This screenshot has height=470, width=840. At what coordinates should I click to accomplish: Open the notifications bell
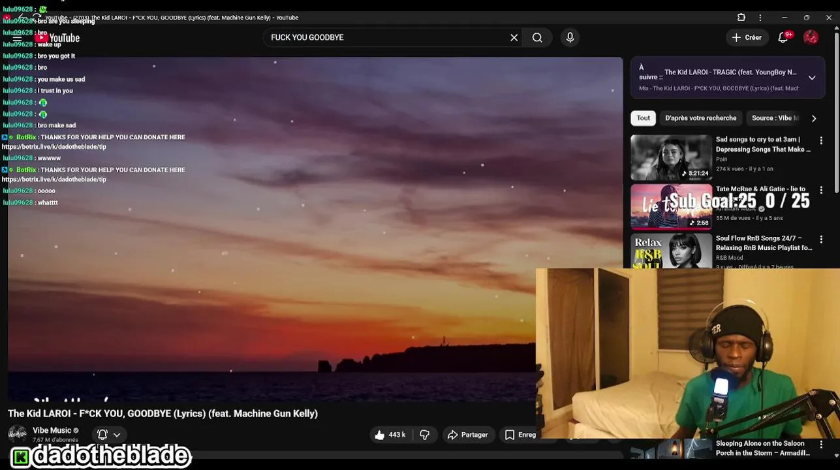[783, 37]
